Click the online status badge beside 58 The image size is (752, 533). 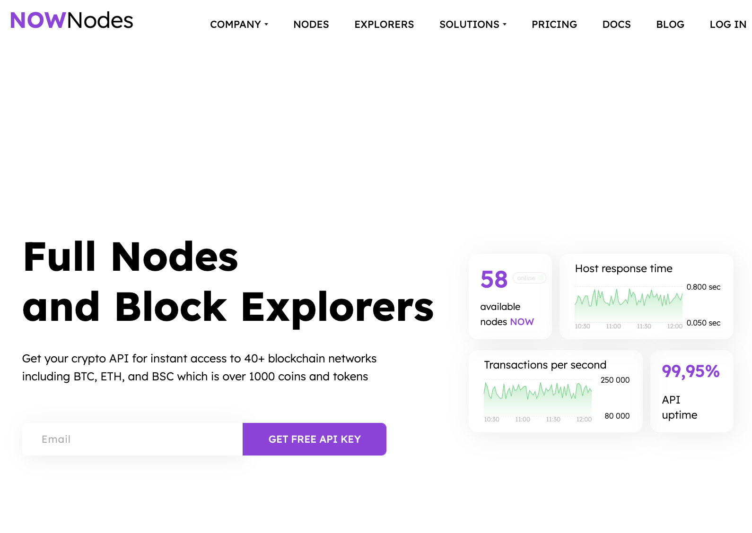529,278
